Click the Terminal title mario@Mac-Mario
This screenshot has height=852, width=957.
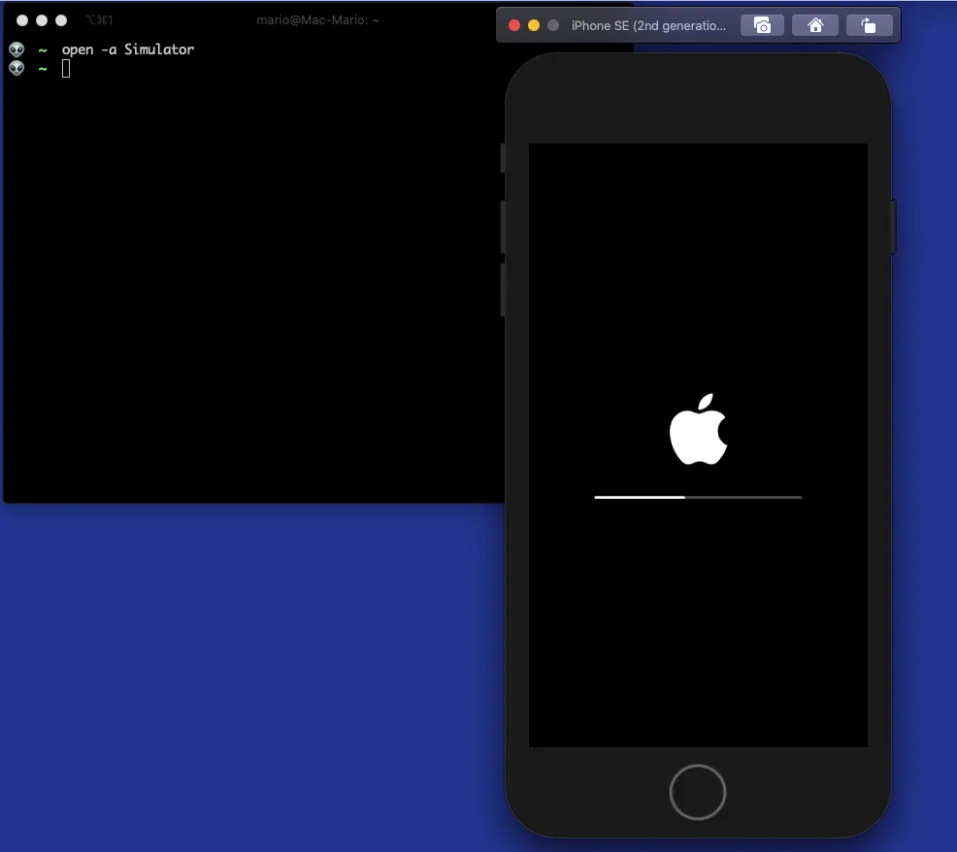point(317,20)
